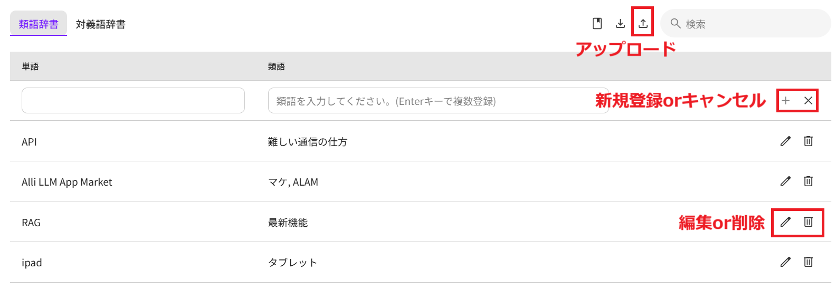
Task: Click the 単語 column header
Action: click(x=30, y=66)
